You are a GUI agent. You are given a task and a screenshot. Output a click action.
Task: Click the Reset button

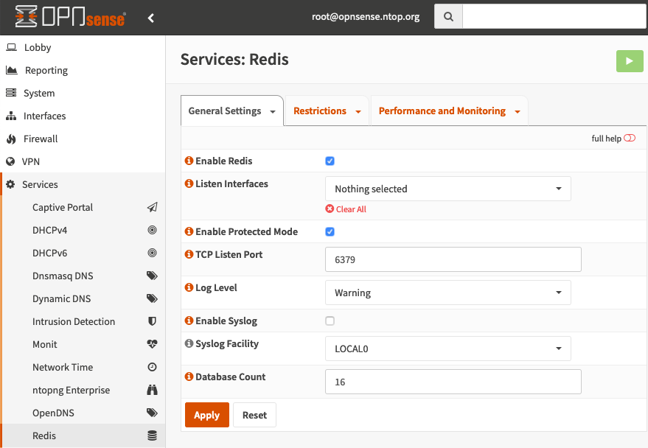(x=254, y=415)
